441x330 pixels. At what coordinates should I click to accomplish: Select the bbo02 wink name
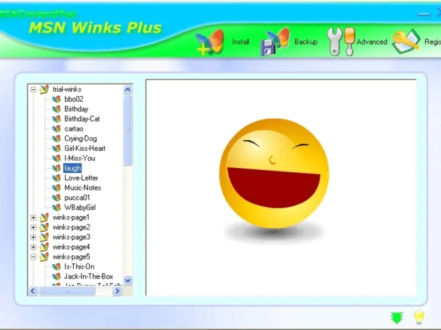[74, 99]
